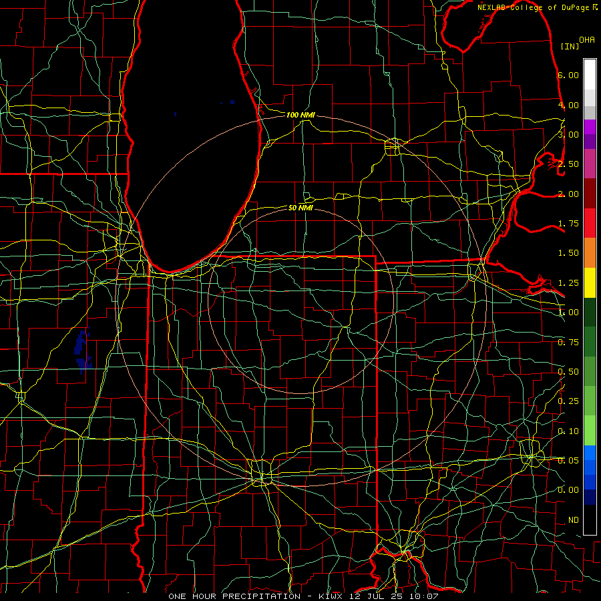
Task: Click the '0.00' legend value
Action: tap(568, 490)
